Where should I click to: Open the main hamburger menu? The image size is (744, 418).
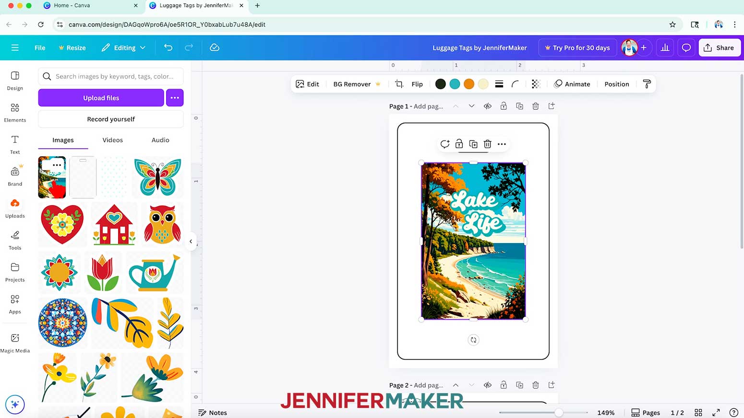pos(15,47)
